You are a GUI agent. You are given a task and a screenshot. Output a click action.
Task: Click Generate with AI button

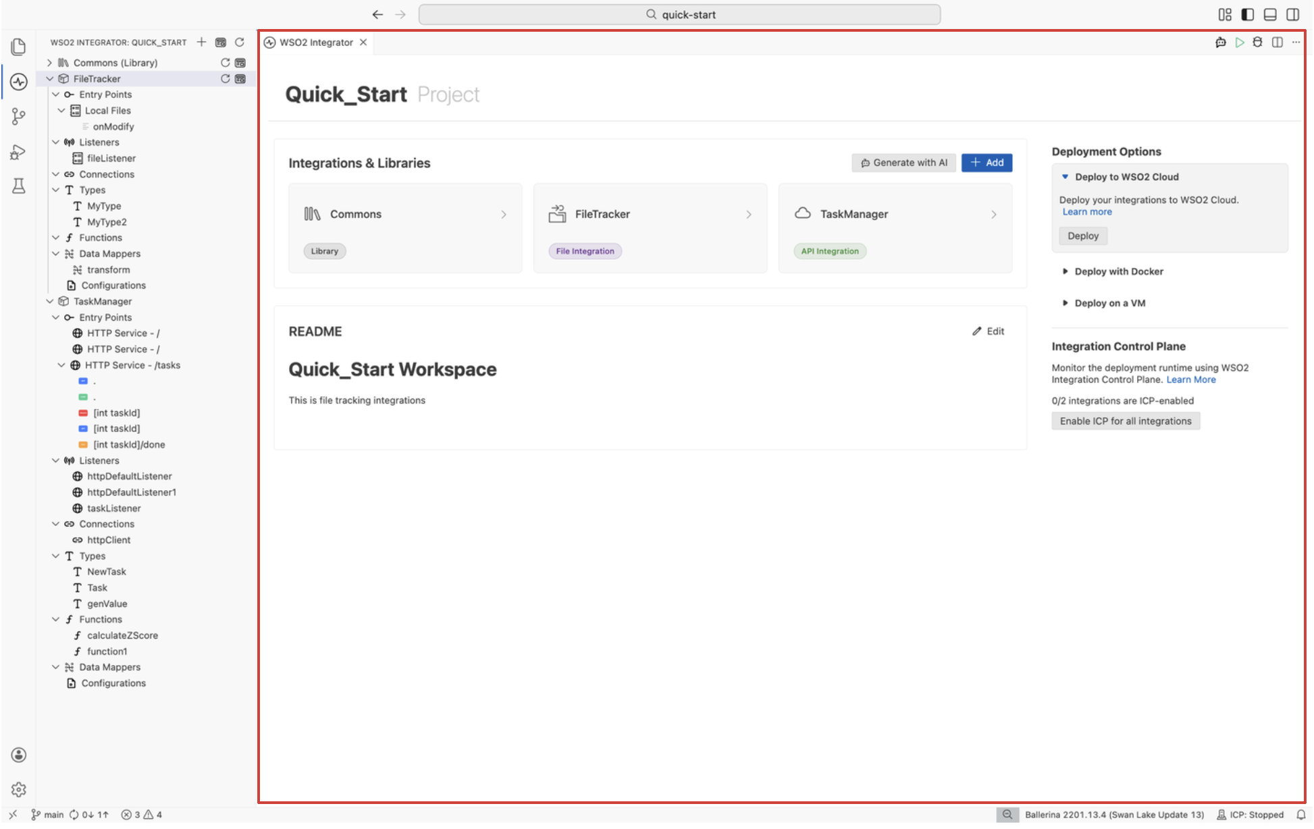pos(903,163)
